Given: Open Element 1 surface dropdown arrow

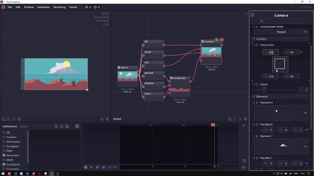Looking at the screenshot, I should coord(305,147).
